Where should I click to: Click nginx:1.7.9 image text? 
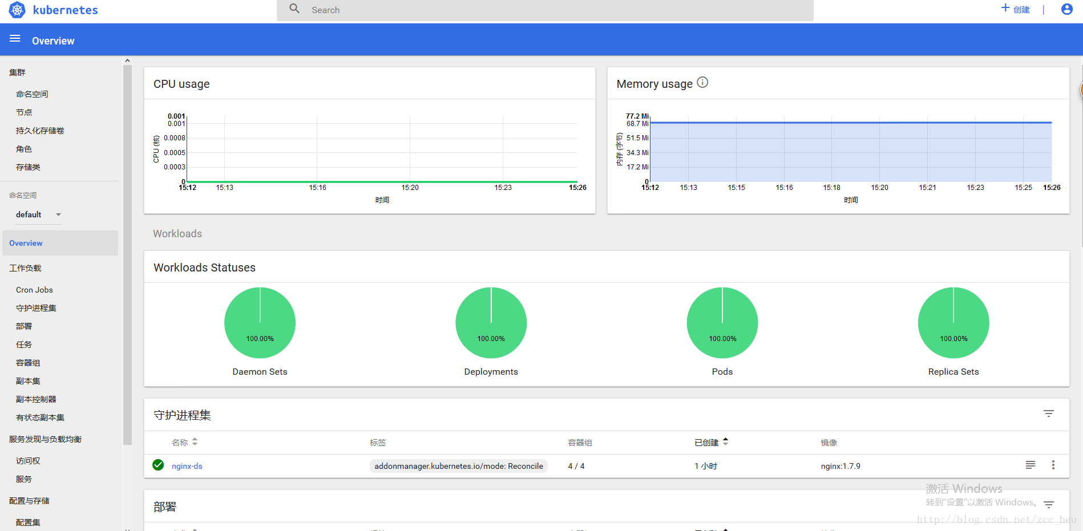coord(840,466)
